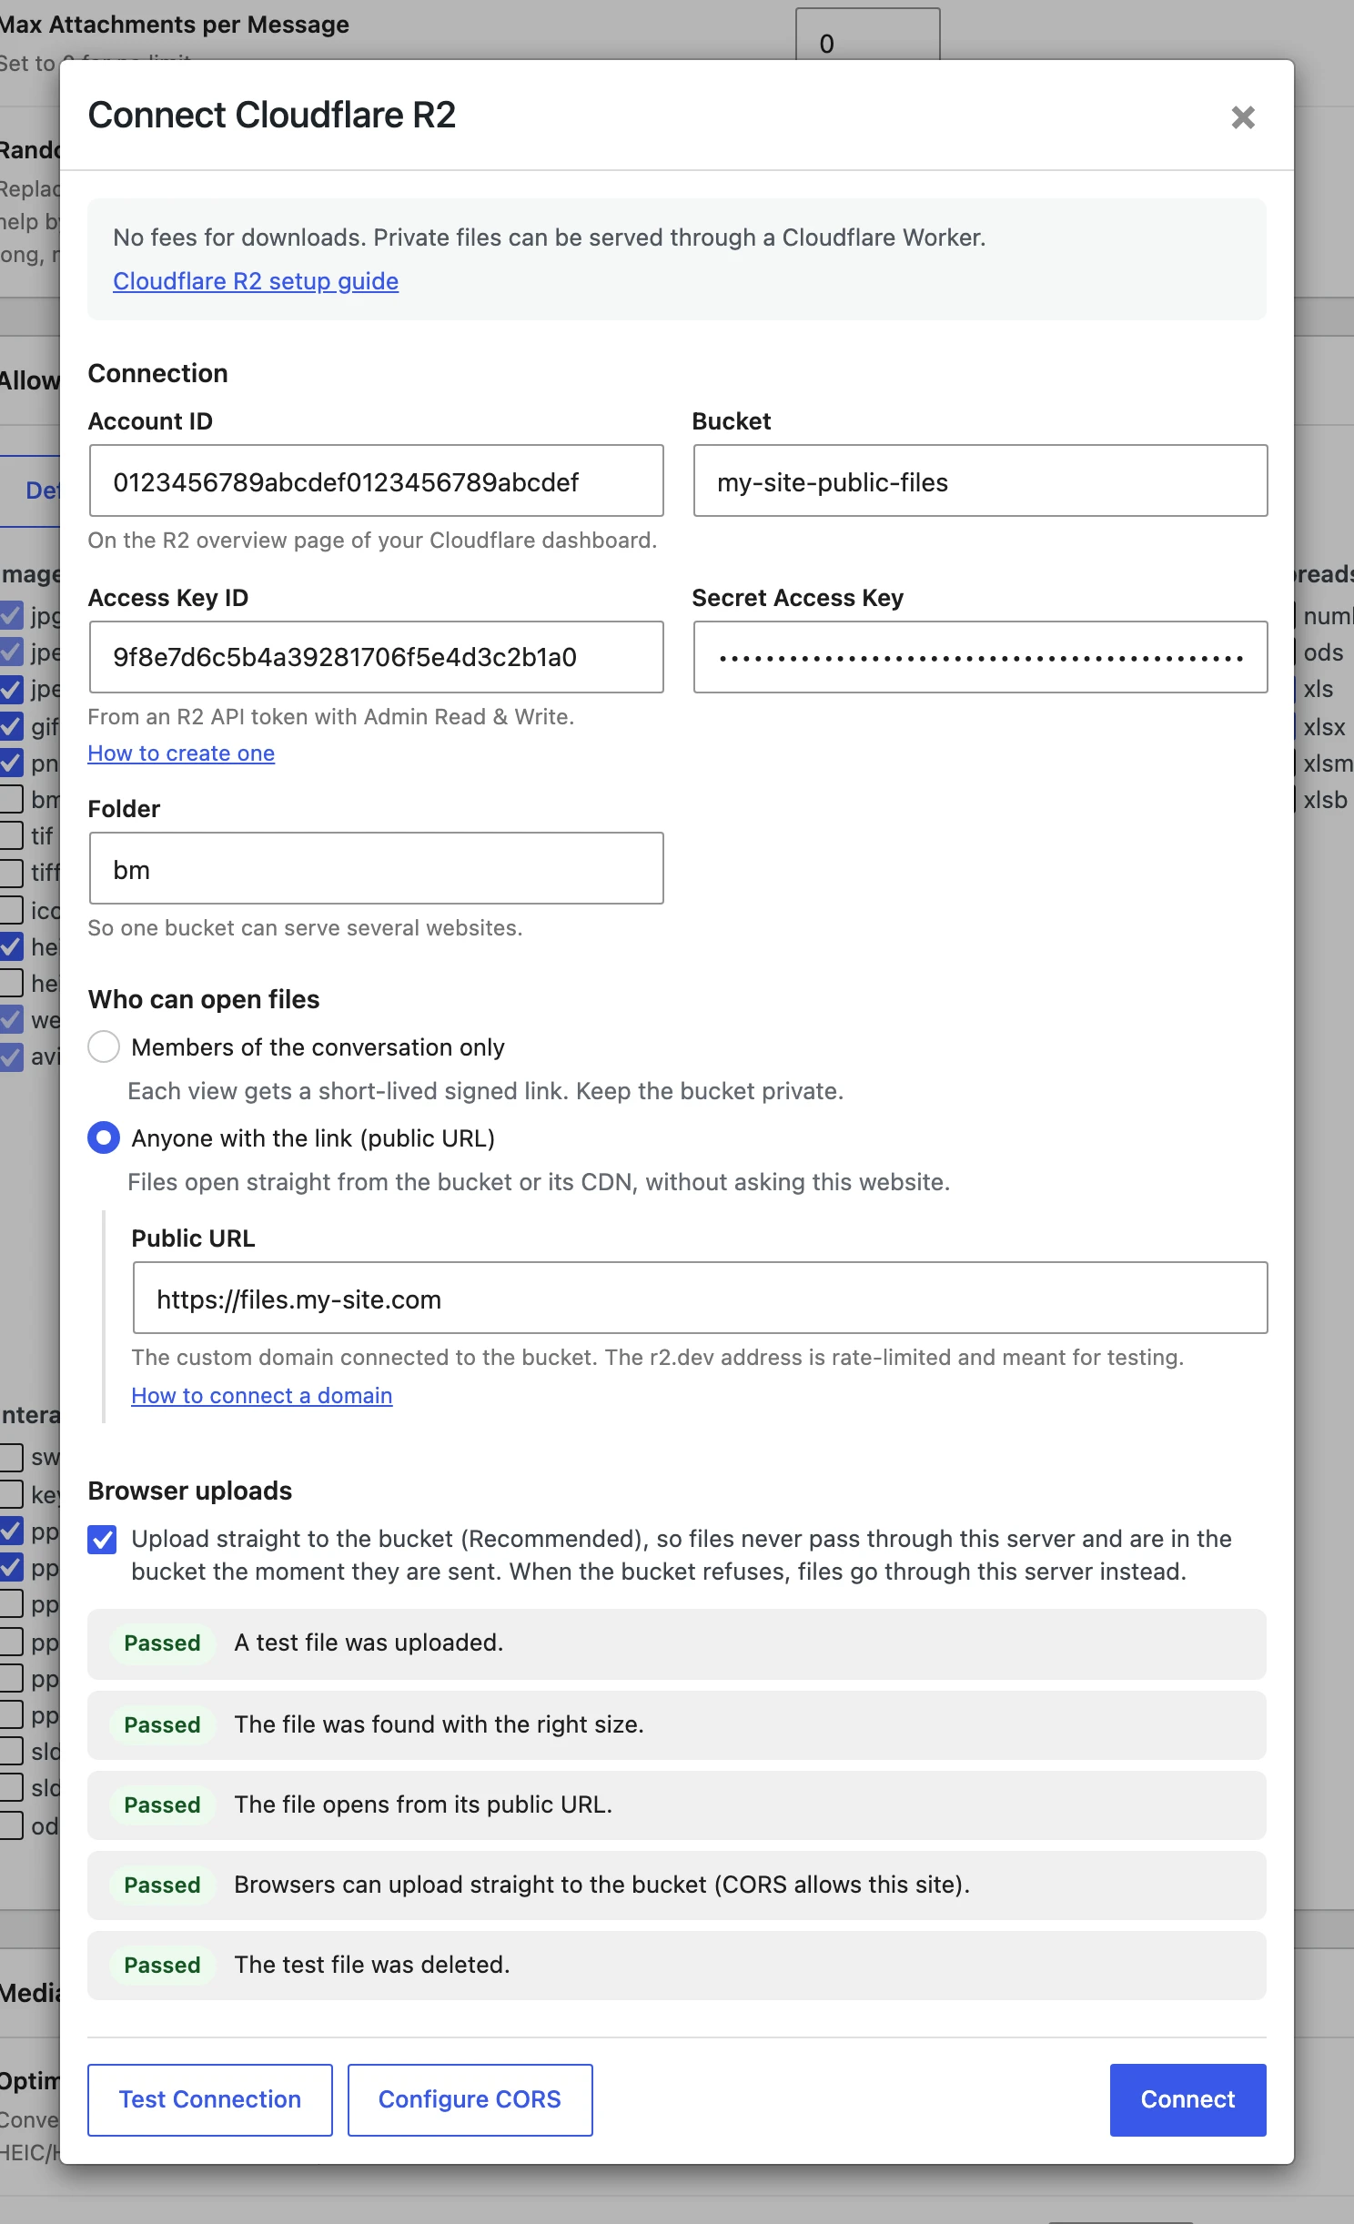Viewport: 1354px width, 2224px height.
Task: Click the CORS 'Browsers can upload straight' result
Action: (677, 1885)
